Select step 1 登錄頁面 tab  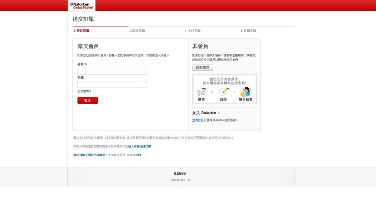pos(82,31)
